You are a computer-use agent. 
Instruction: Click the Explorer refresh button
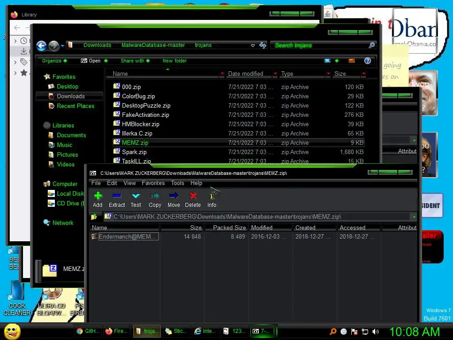coord(263,45)
